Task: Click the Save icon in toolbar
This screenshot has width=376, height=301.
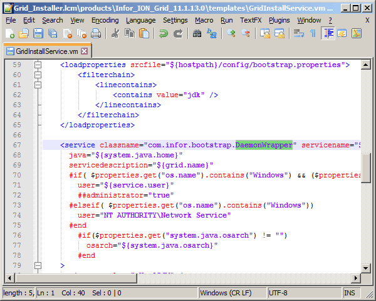Action: point(38,34)
